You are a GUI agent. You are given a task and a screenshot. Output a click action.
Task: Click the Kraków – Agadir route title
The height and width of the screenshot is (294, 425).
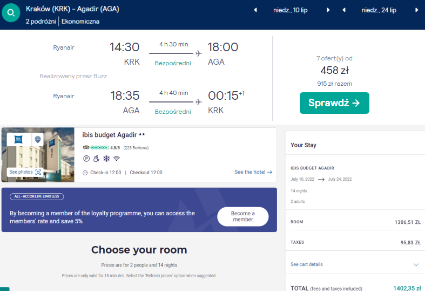click(72, 9)
